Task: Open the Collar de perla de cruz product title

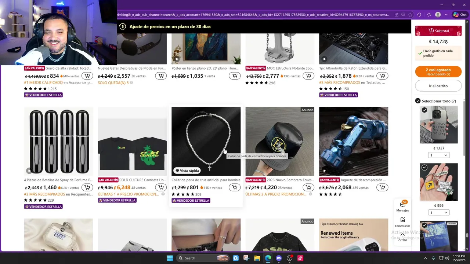Action: (206, 180)
